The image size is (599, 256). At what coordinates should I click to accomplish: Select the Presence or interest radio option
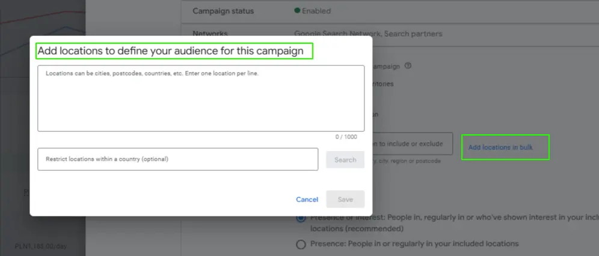(x=301, y=218)
